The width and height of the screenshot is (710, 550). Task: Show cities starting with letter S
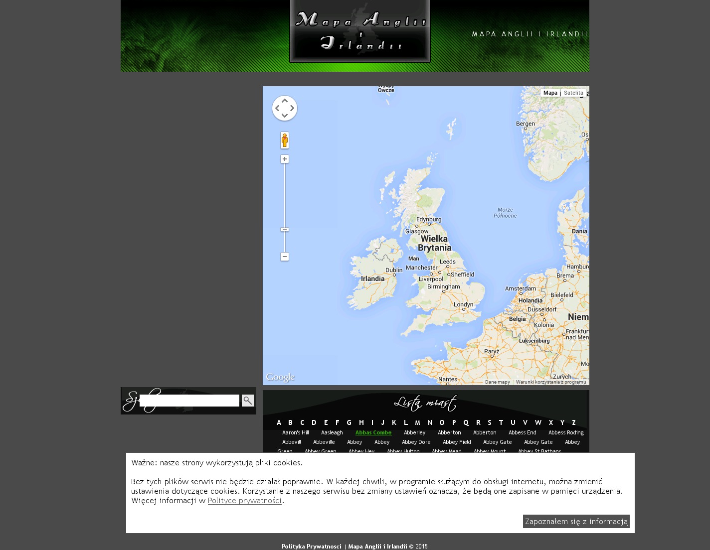point(490,422)
